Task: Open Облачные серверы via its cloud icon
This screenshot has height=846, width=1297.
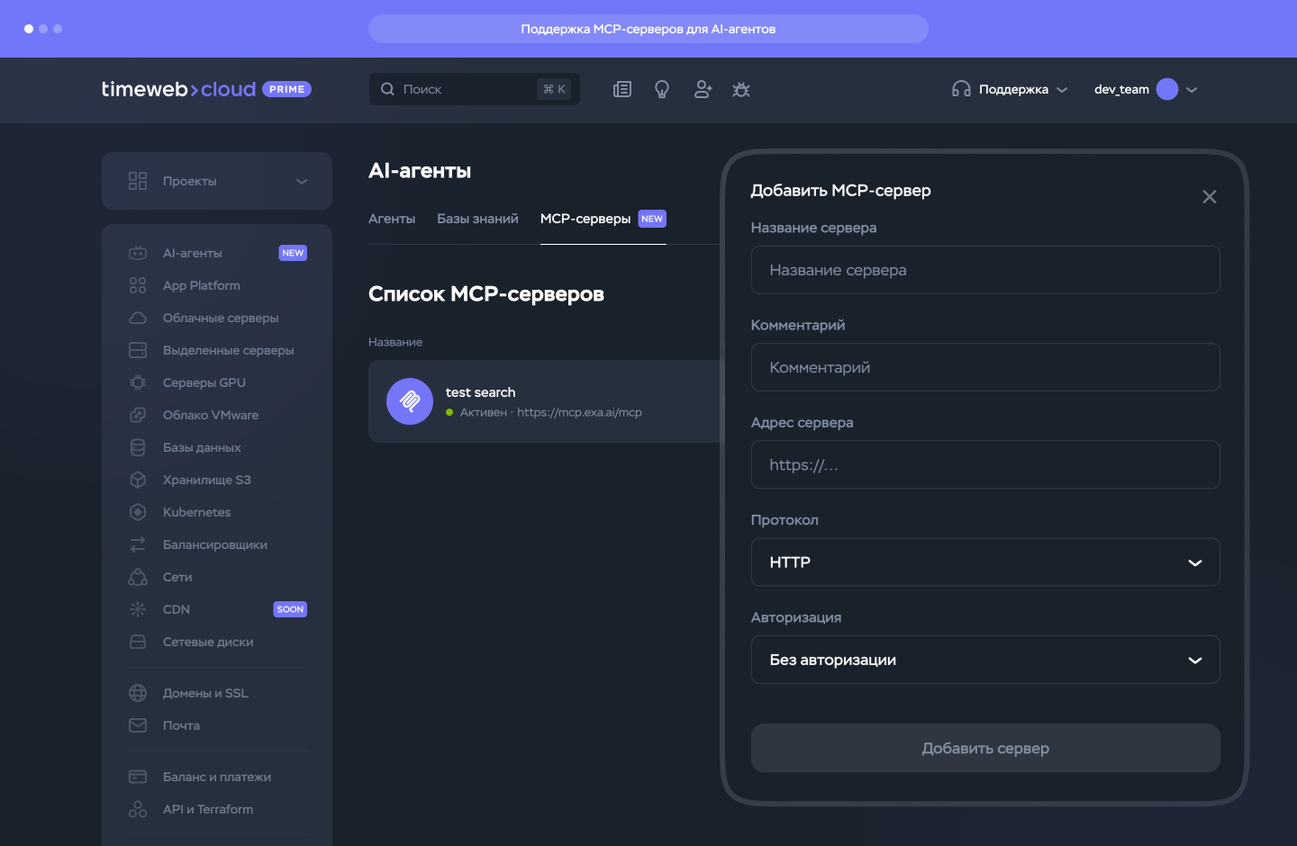Action: [x=138, y=317]
